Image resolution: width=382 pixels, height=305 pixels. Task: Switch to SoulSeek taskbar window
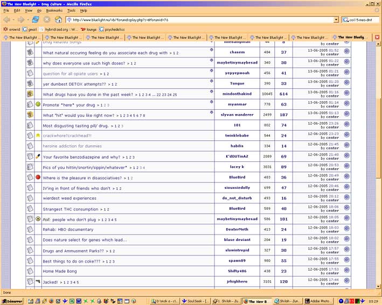[x=196, y=301]
